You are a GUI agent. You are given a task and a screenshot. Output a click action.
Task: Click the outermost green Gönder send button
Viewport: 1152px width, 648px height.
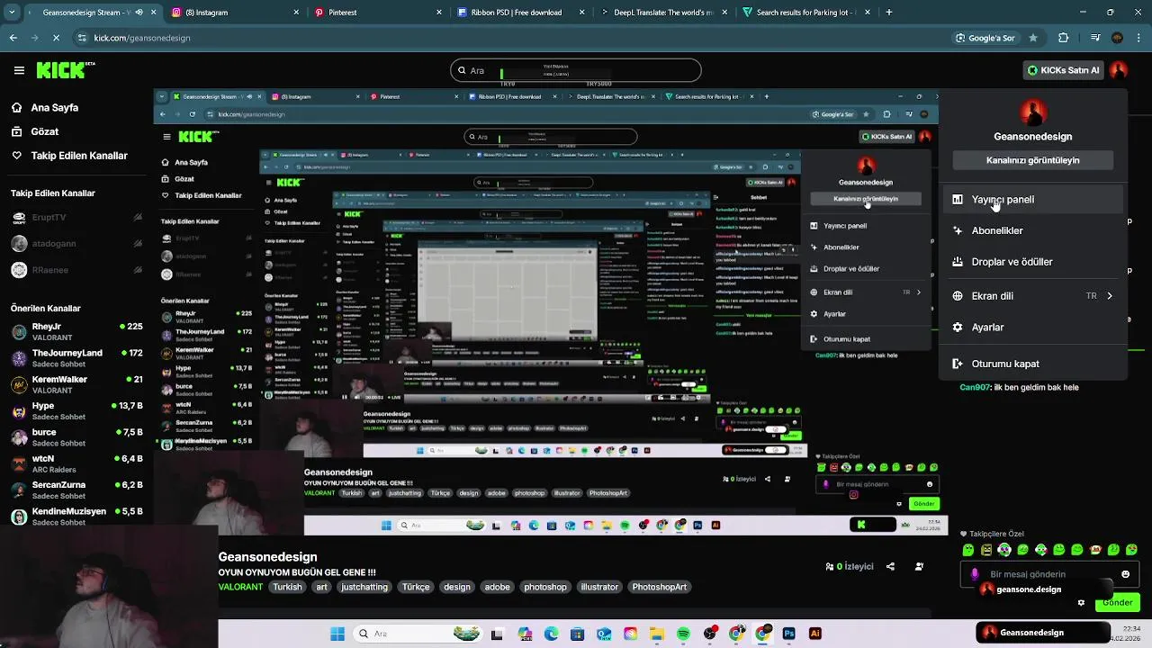click(1117, 603)
